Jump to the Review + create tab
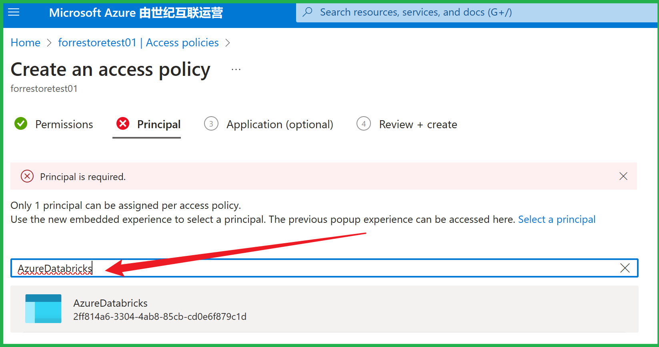The image size is (659, 347). click(418, 125)
